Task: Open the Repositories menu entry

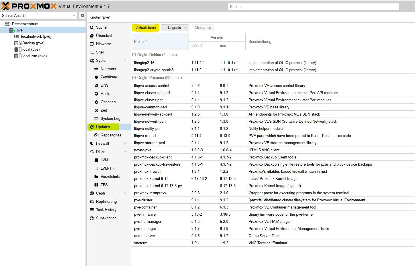Action: (x=111, y=135)
